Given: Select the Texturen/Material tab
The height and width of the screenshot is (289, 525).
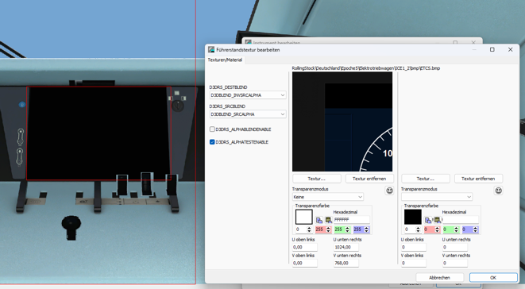Looking at the screenshot, I should tap(225, 60).
